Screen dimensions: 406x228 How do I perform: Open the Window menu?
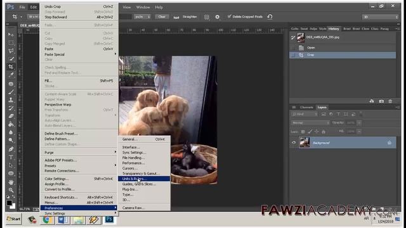[143, 7]
